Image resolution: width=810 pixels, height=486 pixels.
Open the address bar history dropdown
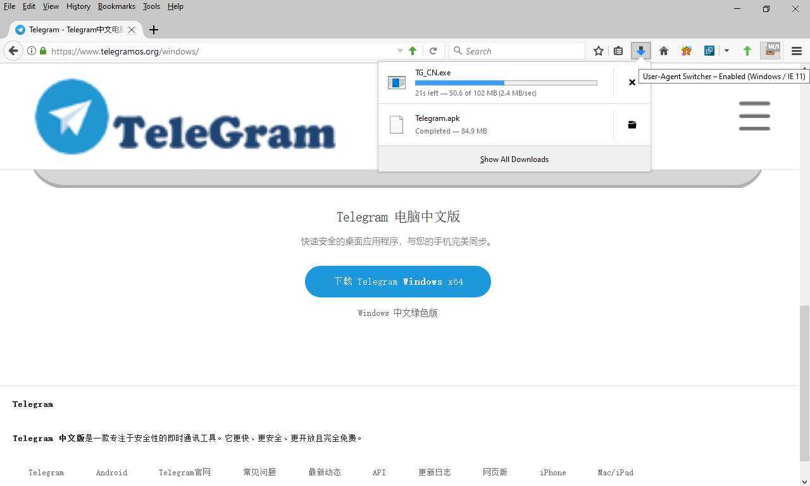click(x=400, y=51)
